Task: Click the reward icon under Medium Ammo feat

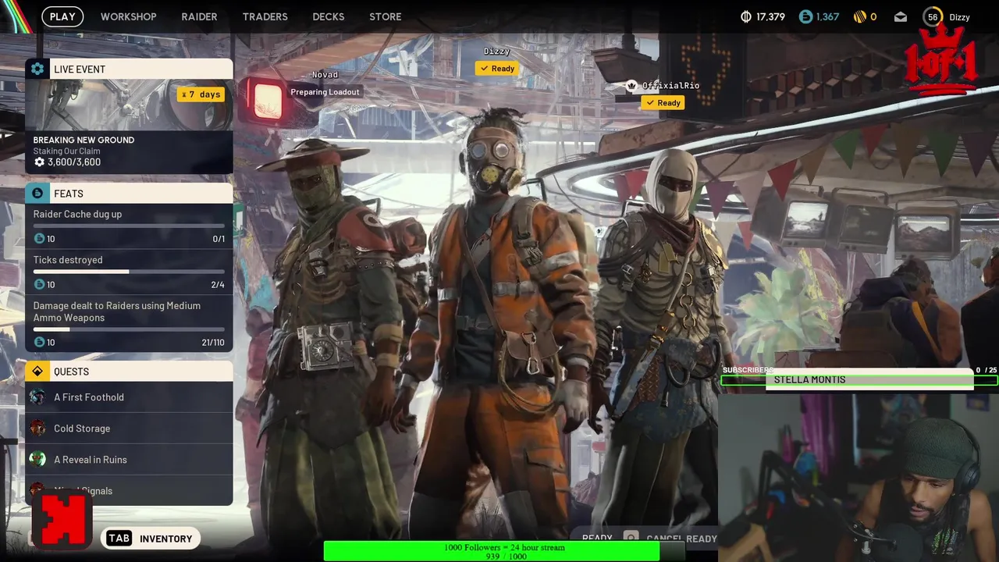Action: coord(39,342)
